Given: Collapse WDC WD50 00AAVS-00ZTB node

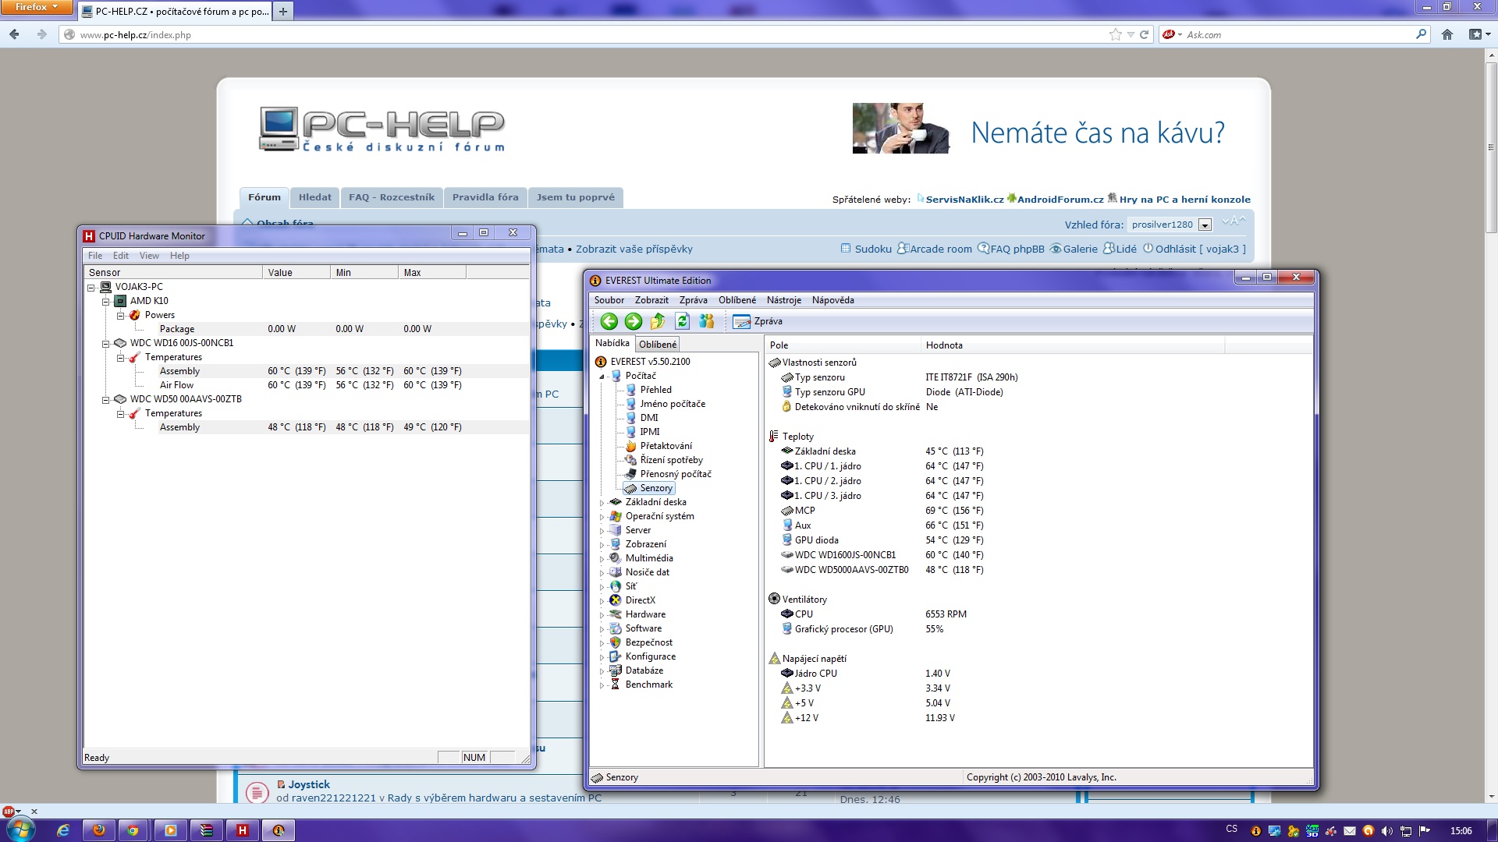Looking at the screenshot, I should tap(106, 399).
